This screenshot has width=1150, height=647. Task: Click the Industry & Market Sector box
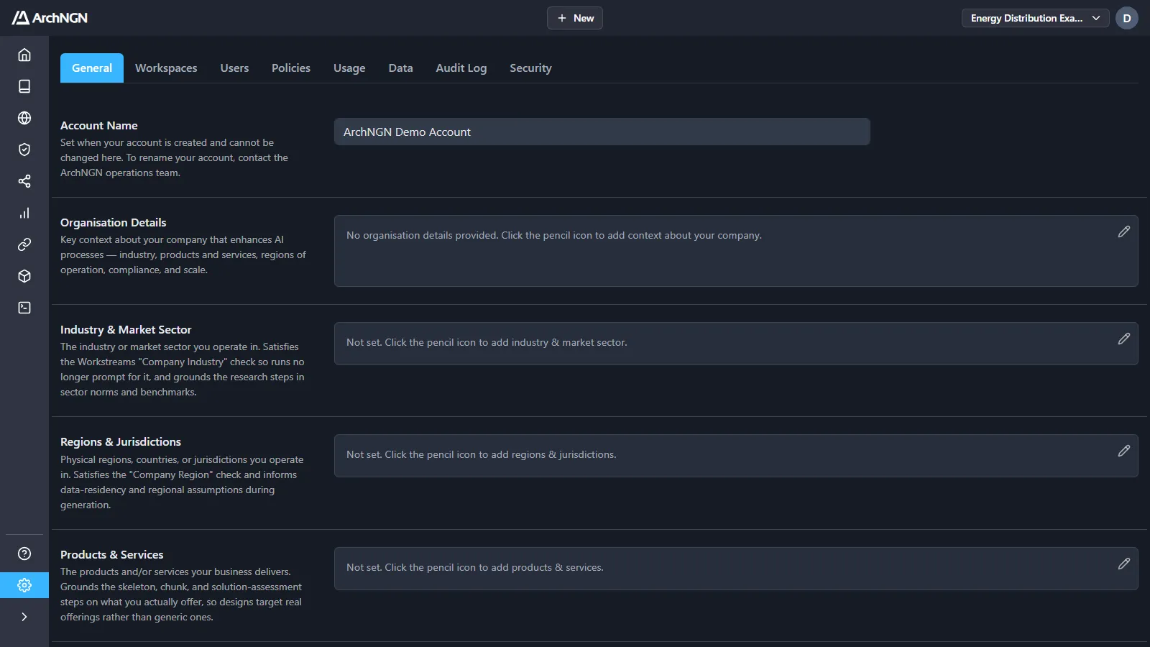pos(736,344)
